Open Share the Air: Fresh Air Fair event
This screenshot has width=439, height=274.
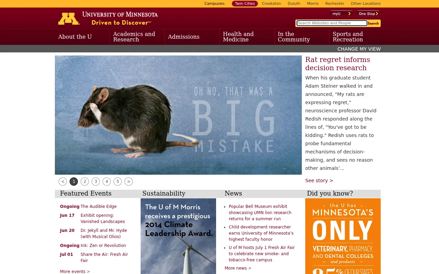(x=104, y=258)
